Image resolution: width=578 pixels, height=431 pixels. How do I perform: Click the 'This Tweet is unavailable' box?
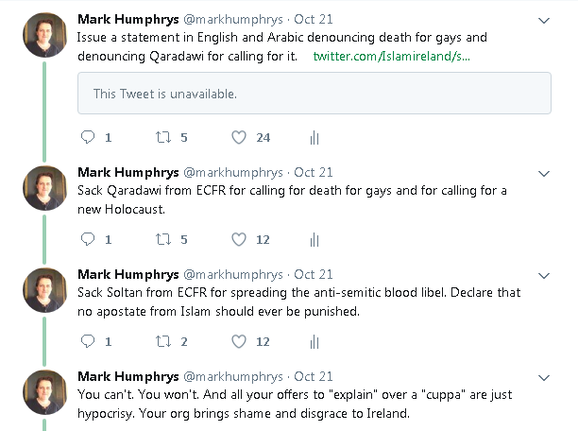pos(314,94)
